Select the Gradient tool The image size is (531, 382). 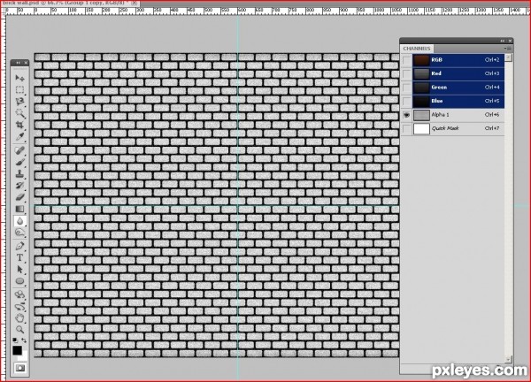(19, 209)
